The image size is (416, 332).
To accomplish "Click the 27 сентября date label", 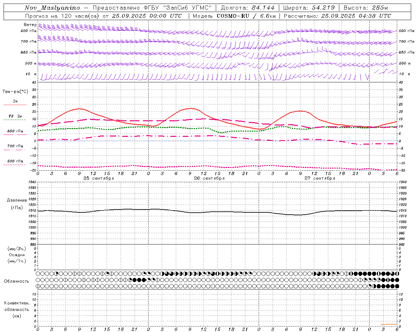I will coord(320,178).
